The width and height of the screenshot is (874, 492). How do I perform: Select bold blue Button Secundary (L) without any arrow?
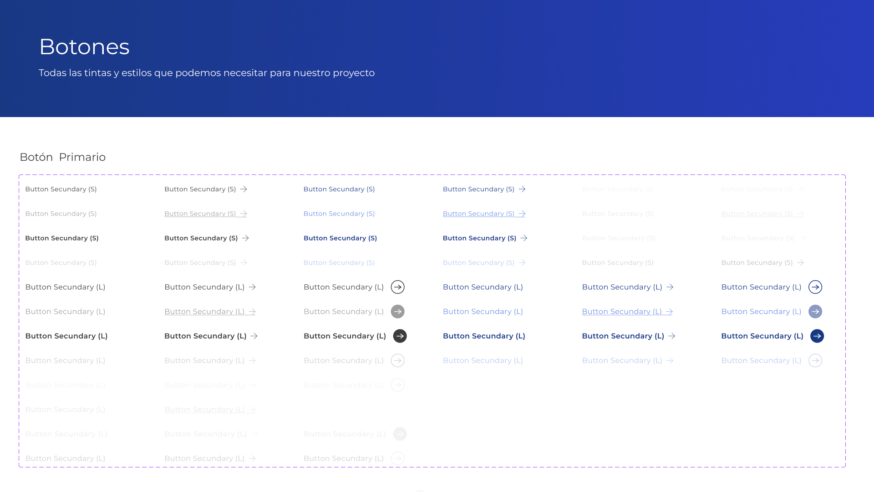(484, 336)
